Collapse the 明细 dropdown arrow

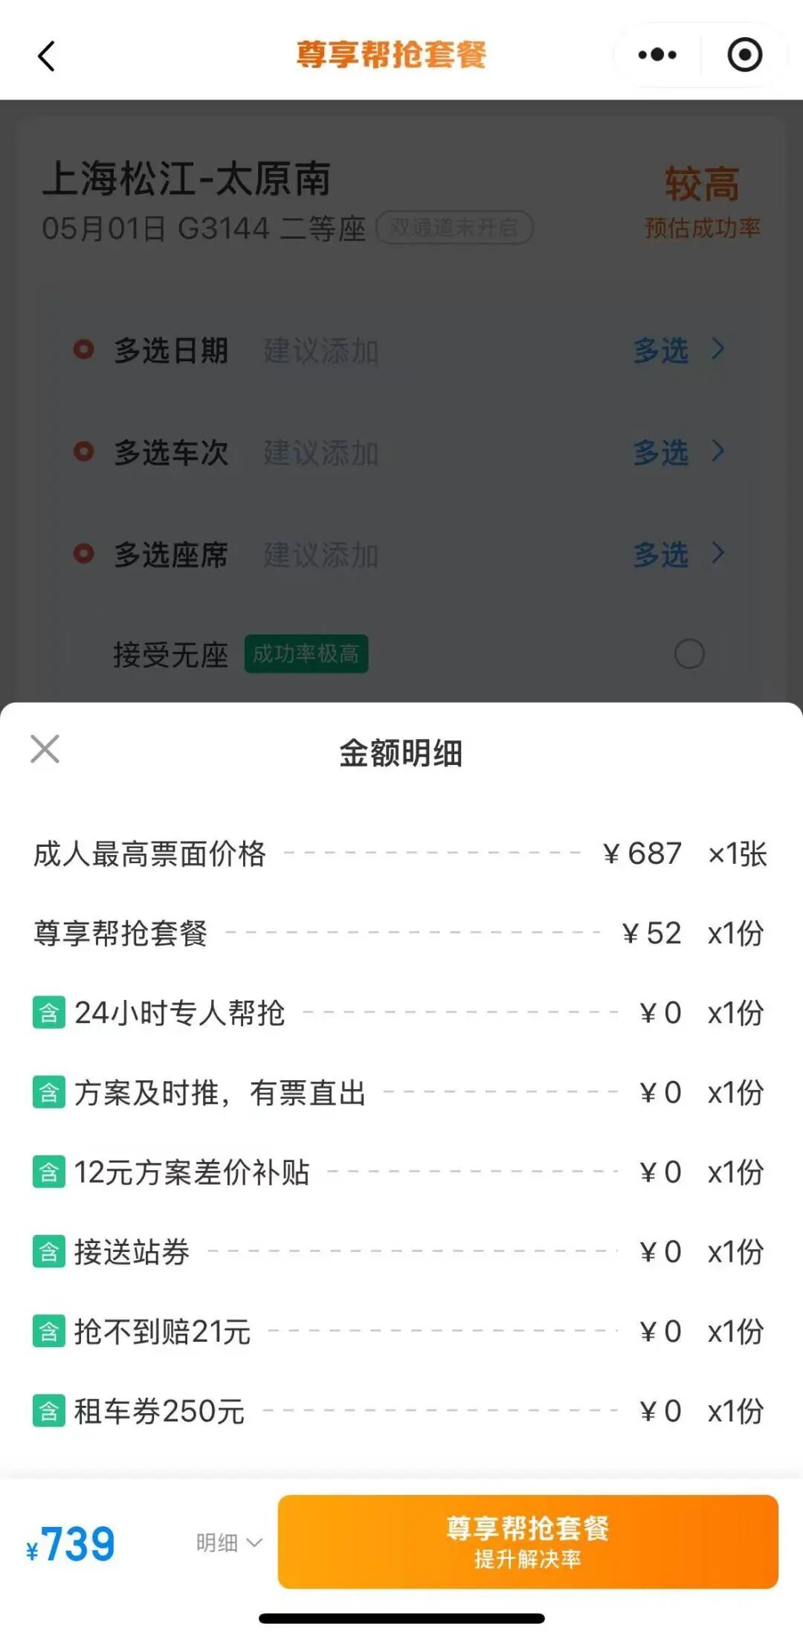click(x=254, y=1543)
